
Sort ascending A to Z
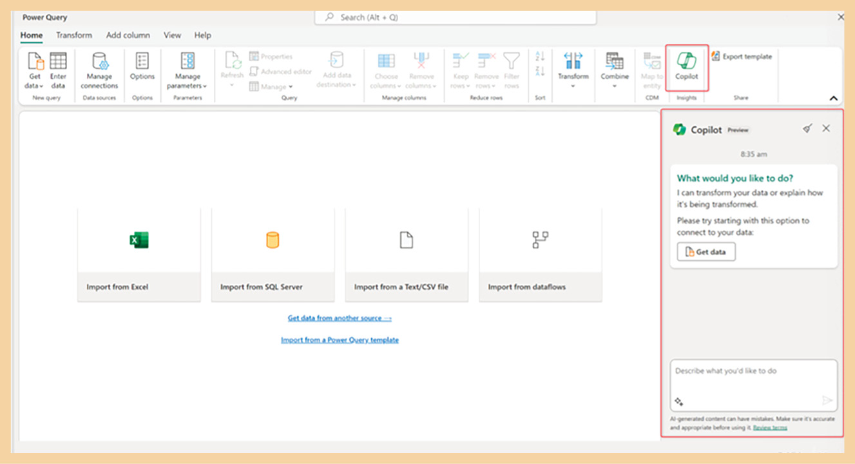tap(540, 57)
